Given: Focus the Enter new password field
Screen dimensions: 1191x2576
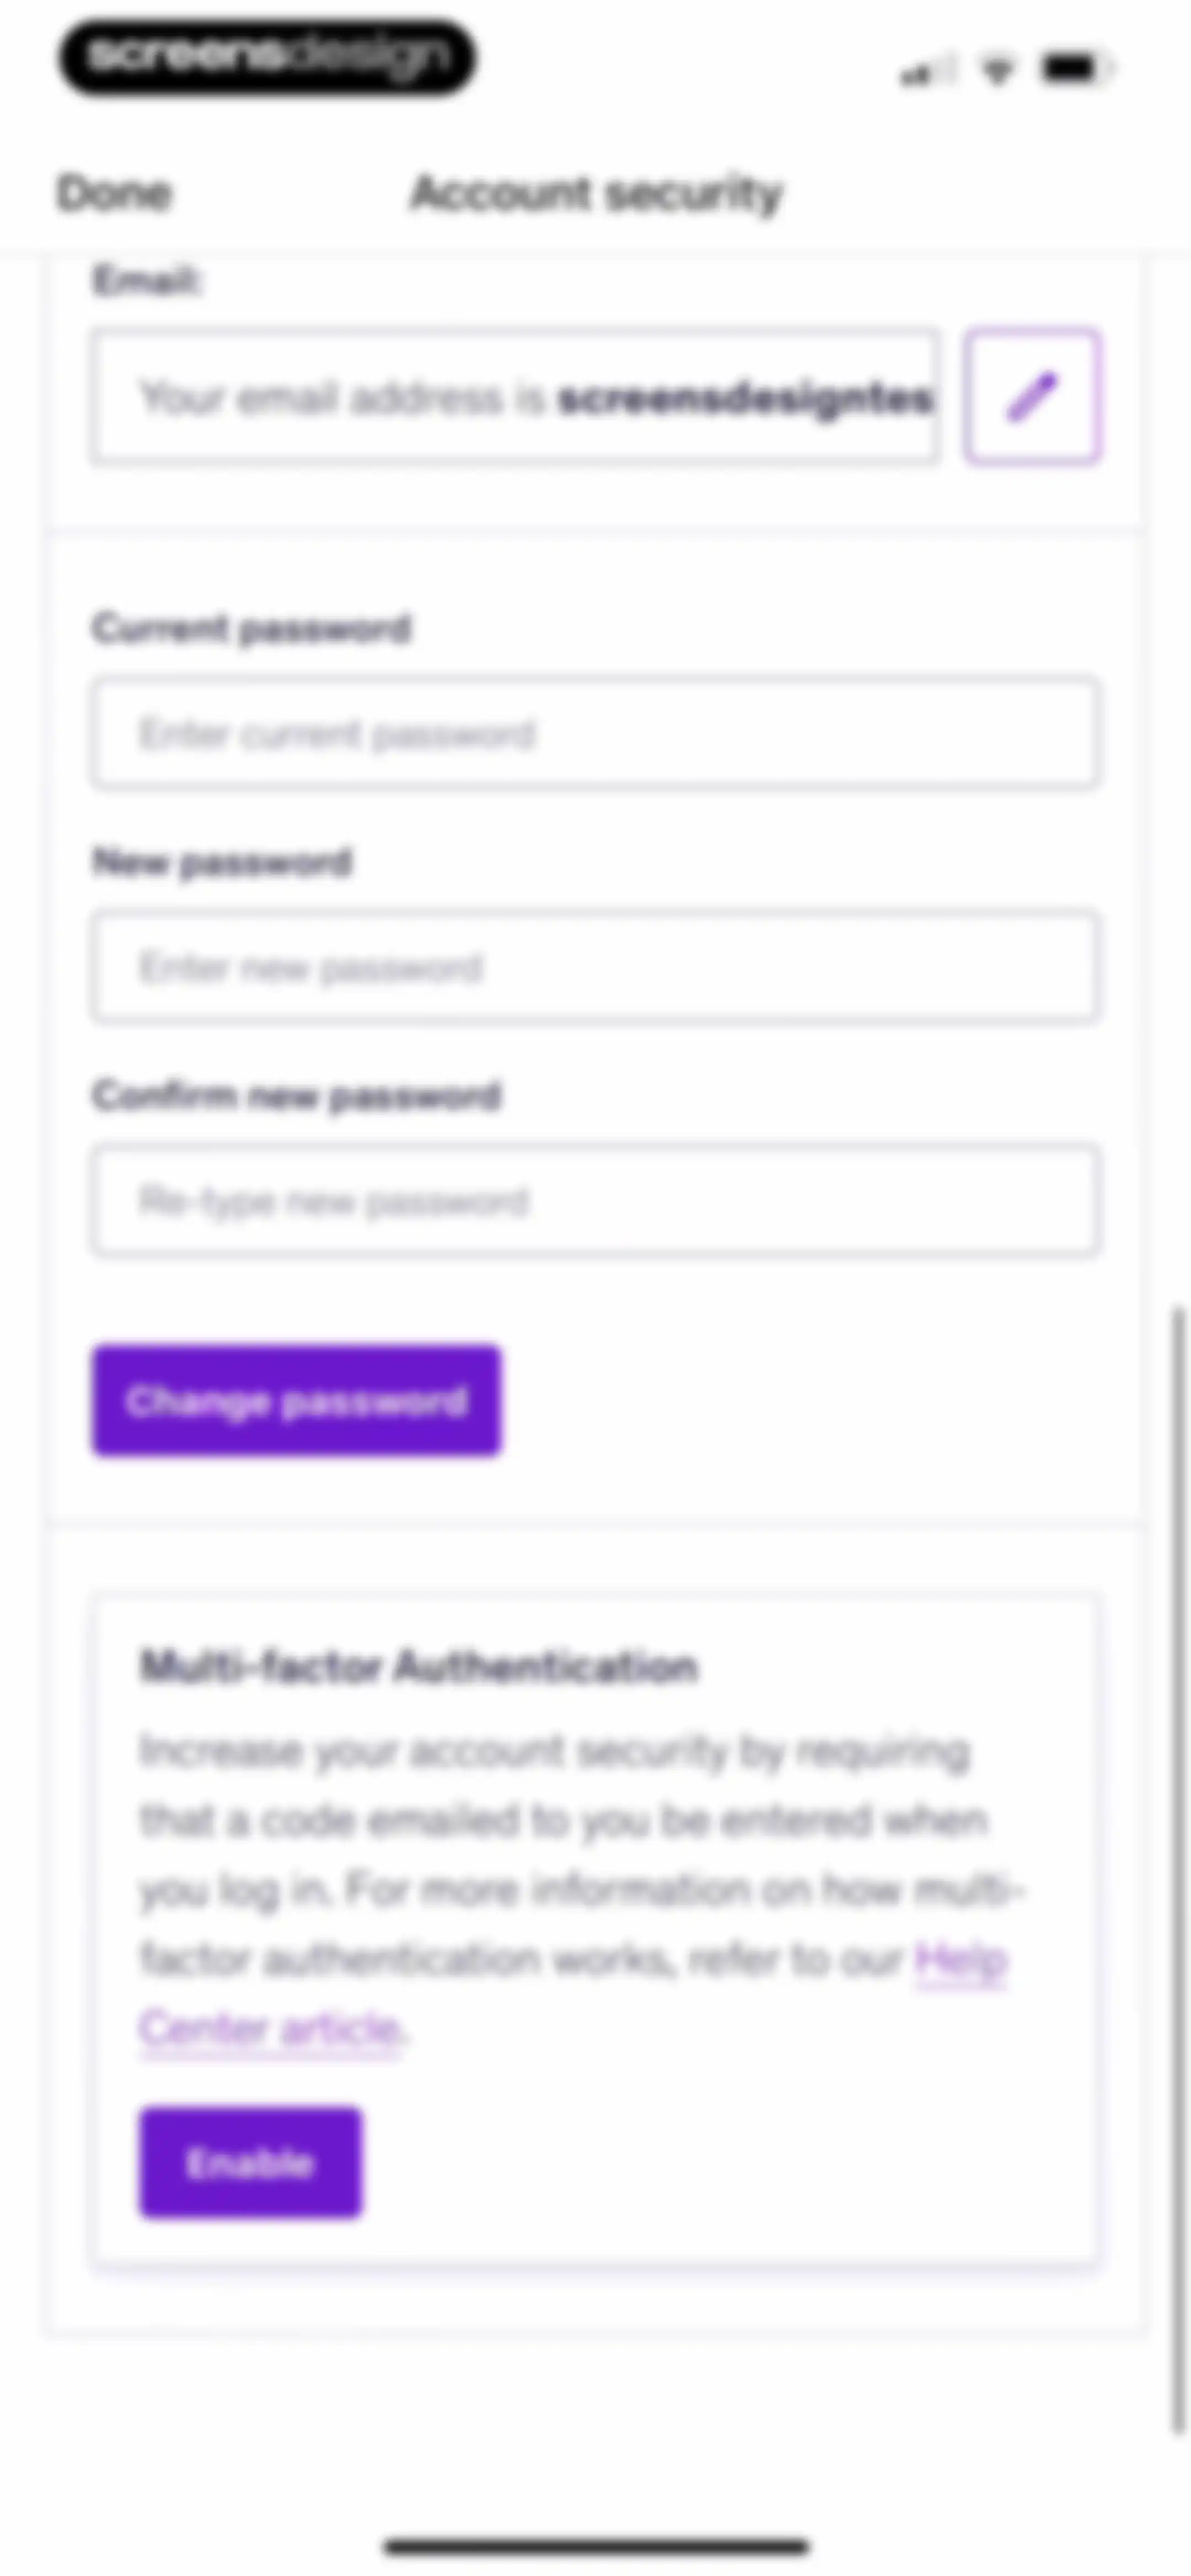Looking at the screenshot, I should [x=596, y=967].
